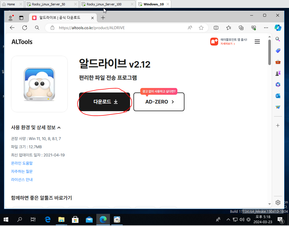Image resolution: width=289 pixels, height=226 pixels.
Task: Launch legacy Edge from taskbar
Action: pyautogui.click(x=48, y=219)
